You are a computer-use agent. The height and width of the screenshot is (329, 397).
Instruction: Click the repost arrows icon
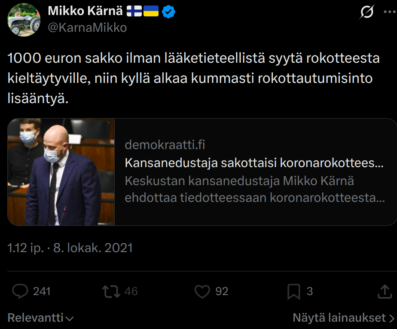(110, 292)
